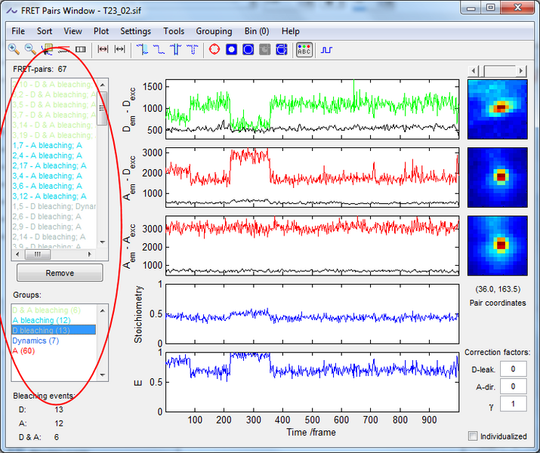The height and width of the screenshot is (453, 540).
Task: Click the data cursor toolbar icon
Action: point(47,49)
